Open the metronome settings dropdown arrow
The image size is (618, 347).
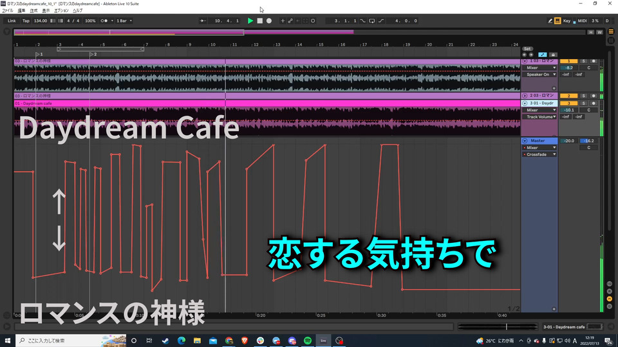[112, 21]
